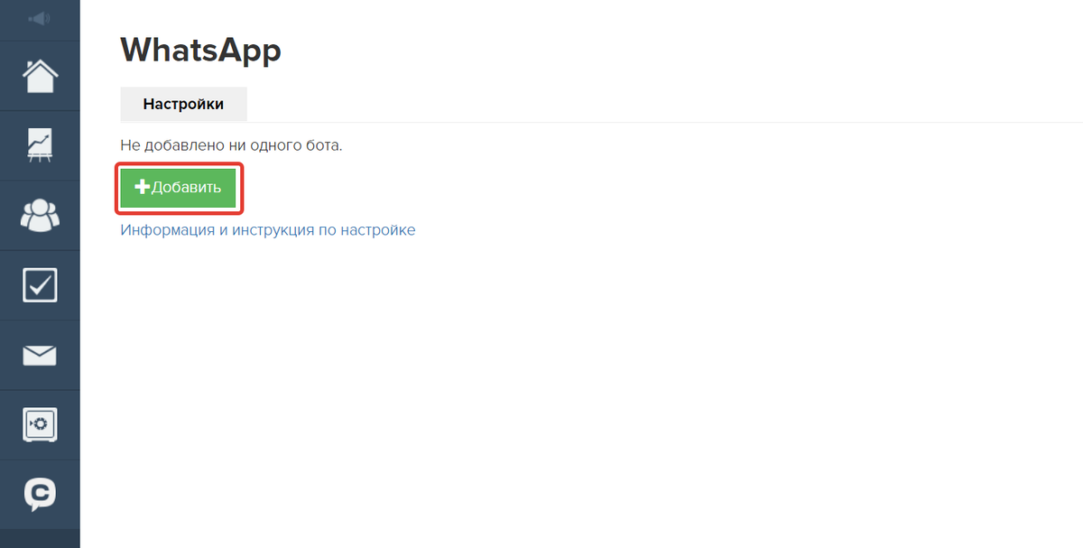Open the mail envelope section
Screen dimensions: 1083x548
[40, 356]
